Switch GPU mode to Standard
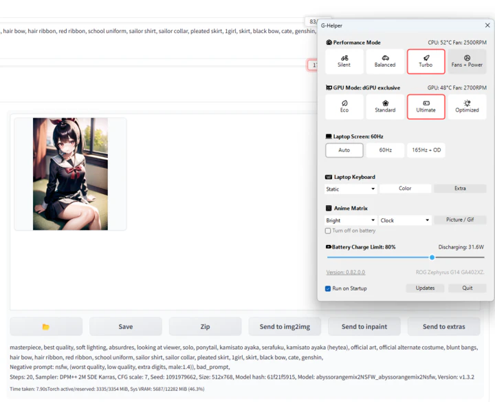 point(385,107)
